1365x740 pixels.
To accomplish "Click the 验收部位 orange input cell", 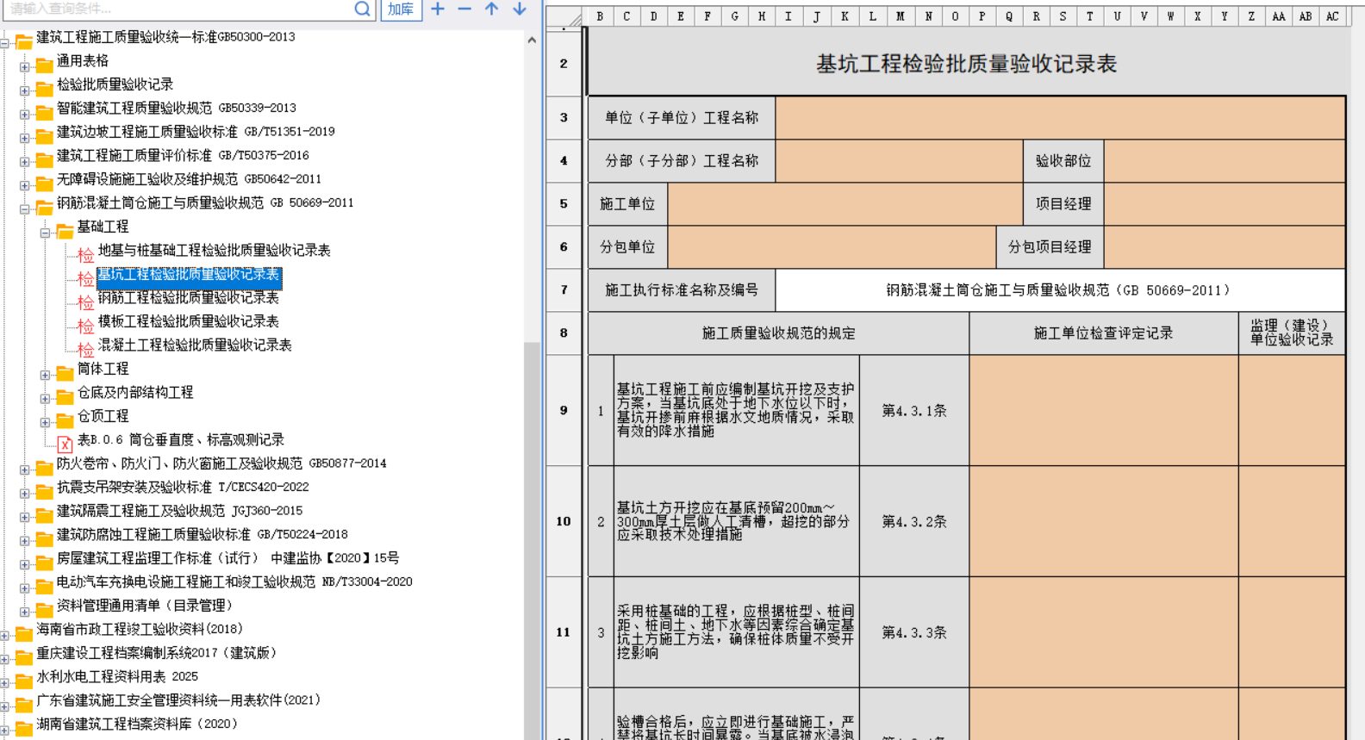I will click(x=1224, y=161).
